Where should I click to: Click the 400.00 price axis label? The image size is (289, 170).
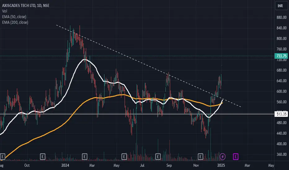coord(282,144)
